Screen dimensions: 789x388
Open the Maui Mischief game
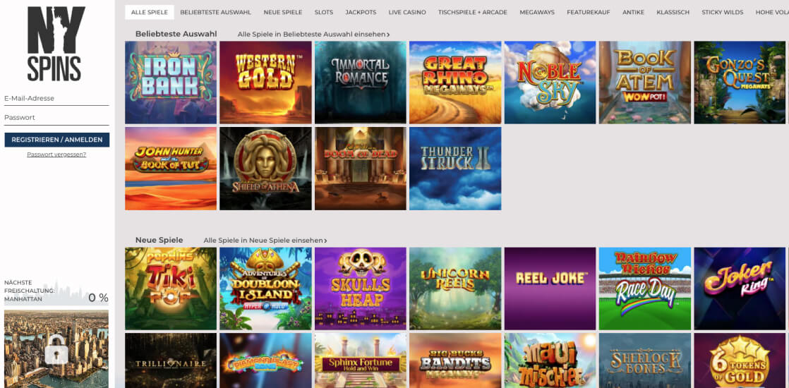[550, 360]
